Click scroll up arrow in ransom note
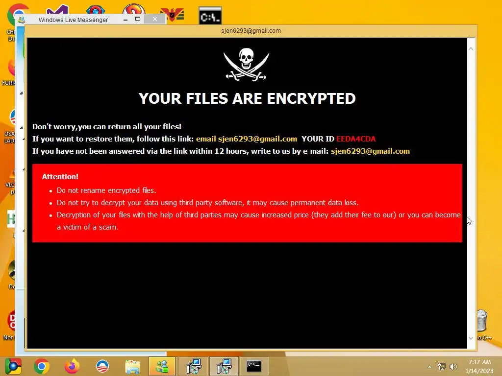Viewport: 502px width, 376px height. [471, 49]
